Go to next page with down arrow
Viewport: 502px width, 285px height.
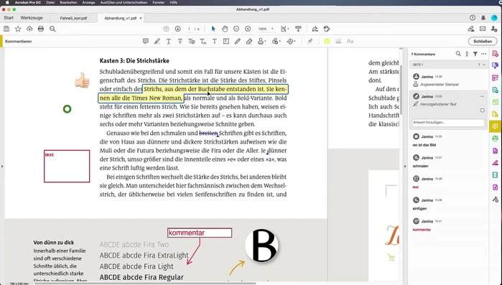(177, 29)
